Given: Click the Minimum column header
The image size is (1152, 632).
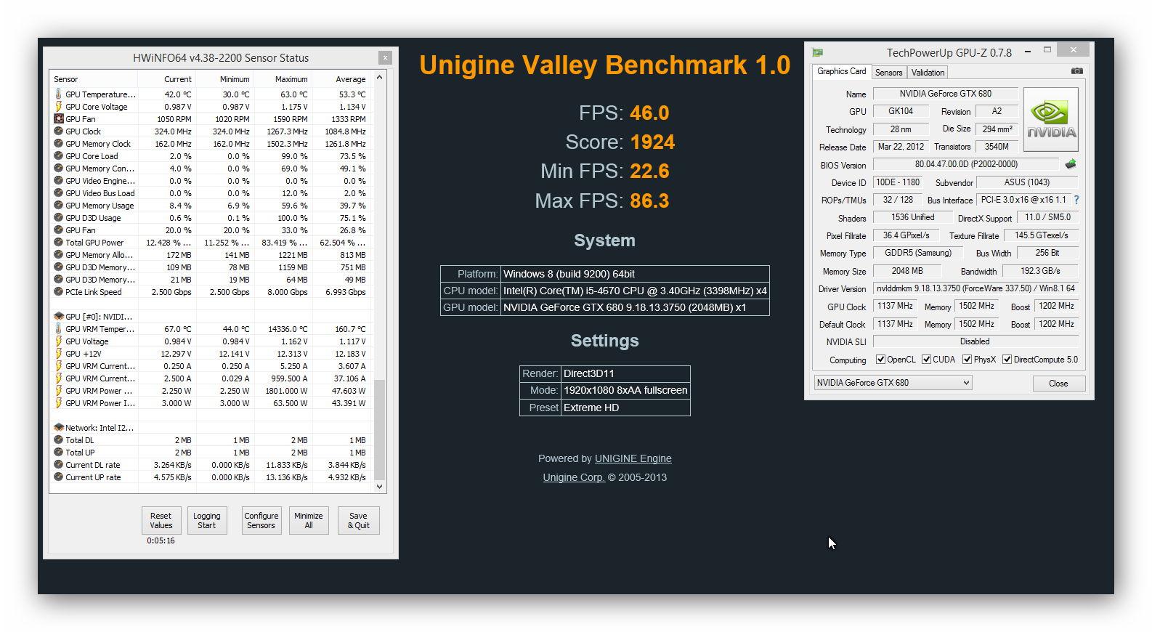Looking at the screenshot, I should click(224, 79).
